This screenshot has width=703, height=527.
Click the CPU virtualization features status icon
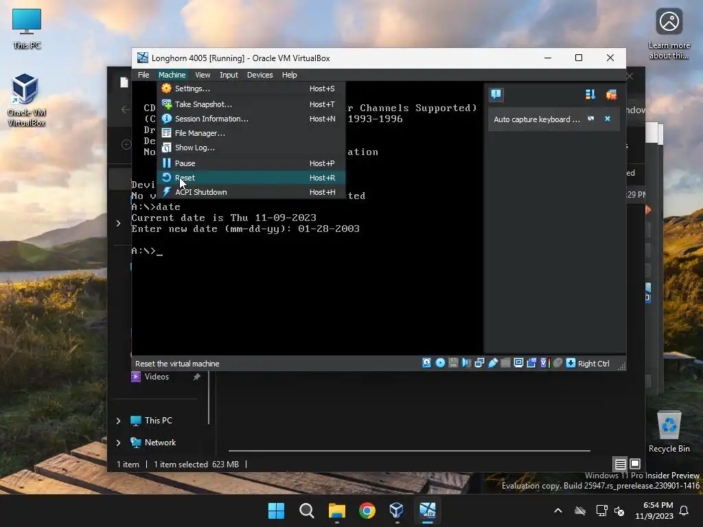point(544,363)
